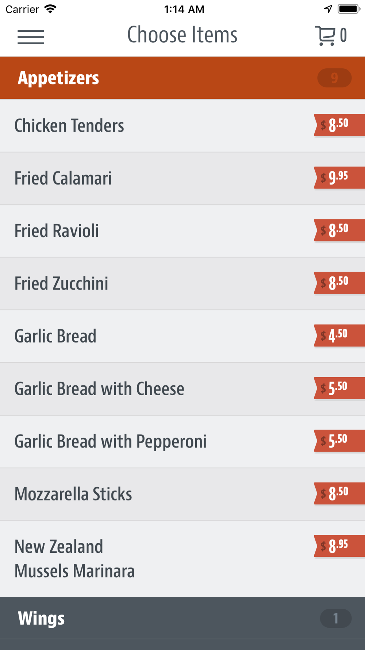365x650 pixels.
Task: Tap the $4.50 Garlic Bread price tag
Action: (339, 336)
